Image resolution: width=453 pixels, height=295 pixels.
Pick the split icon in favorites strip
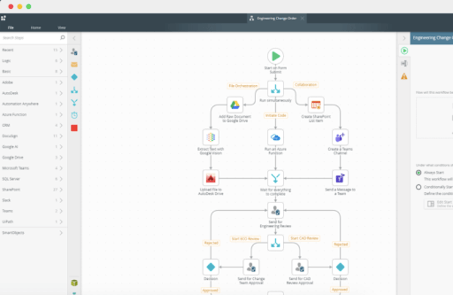click(74, 90)
